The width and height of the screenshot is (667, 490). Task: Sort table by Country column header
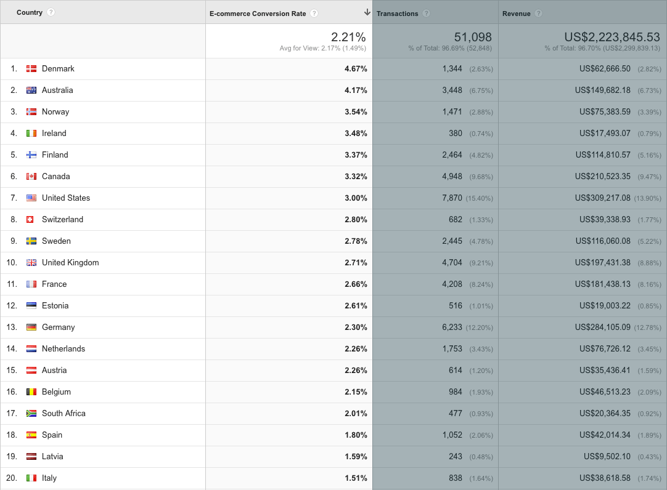coord(30,13)
